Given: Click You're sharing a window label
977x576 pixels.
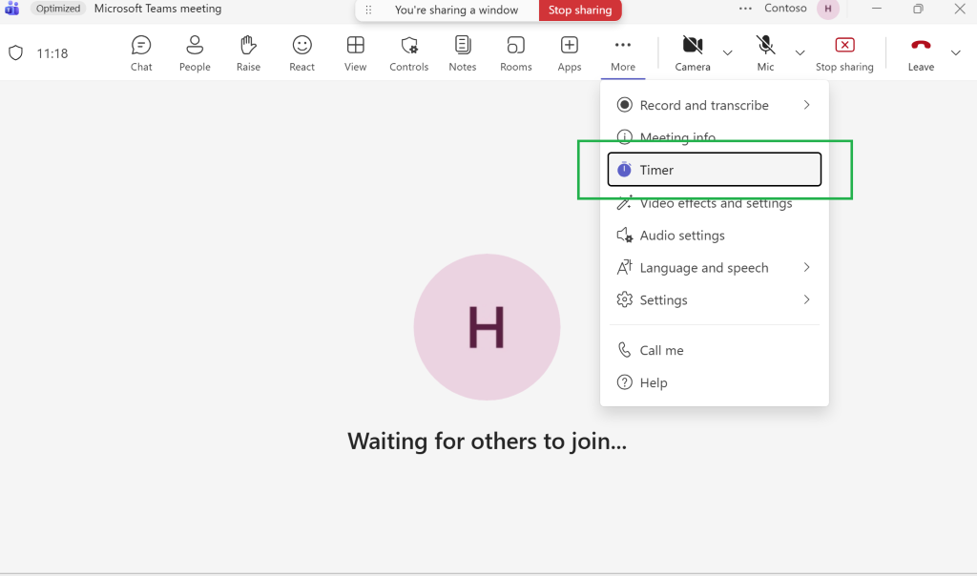Looking at the screenshot, I should pos(456,10).
